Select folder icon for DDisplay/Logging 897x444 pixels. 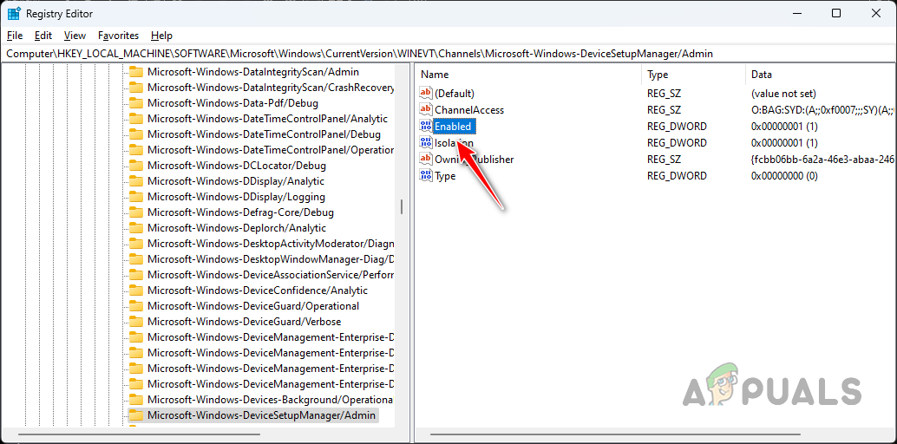[x=135, y=197]
